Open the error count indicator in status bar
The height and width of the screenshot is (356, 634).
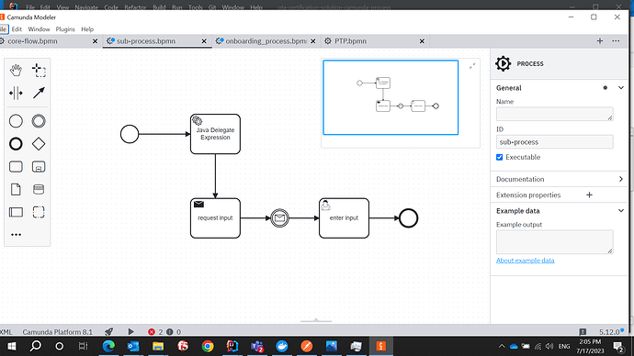coord(155,332)
